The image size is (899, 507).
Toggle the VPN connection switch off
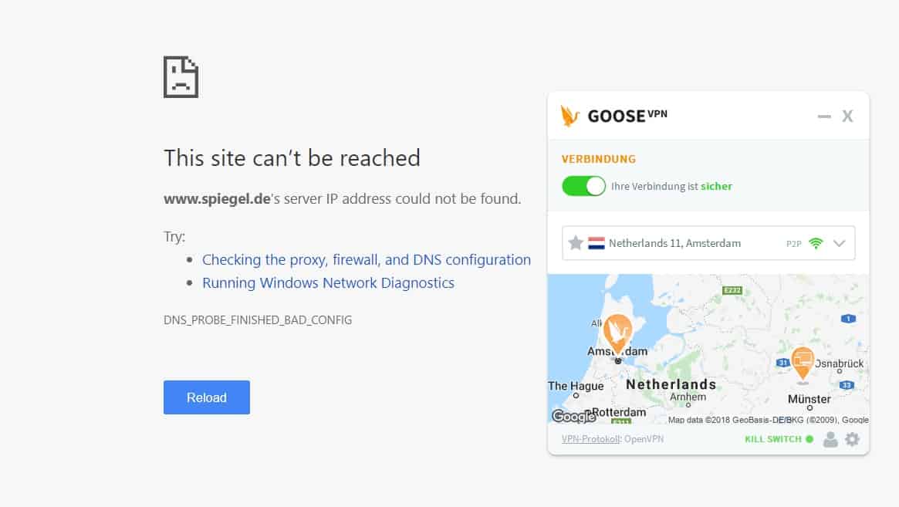pyautogui.click(x=583, y=187)
